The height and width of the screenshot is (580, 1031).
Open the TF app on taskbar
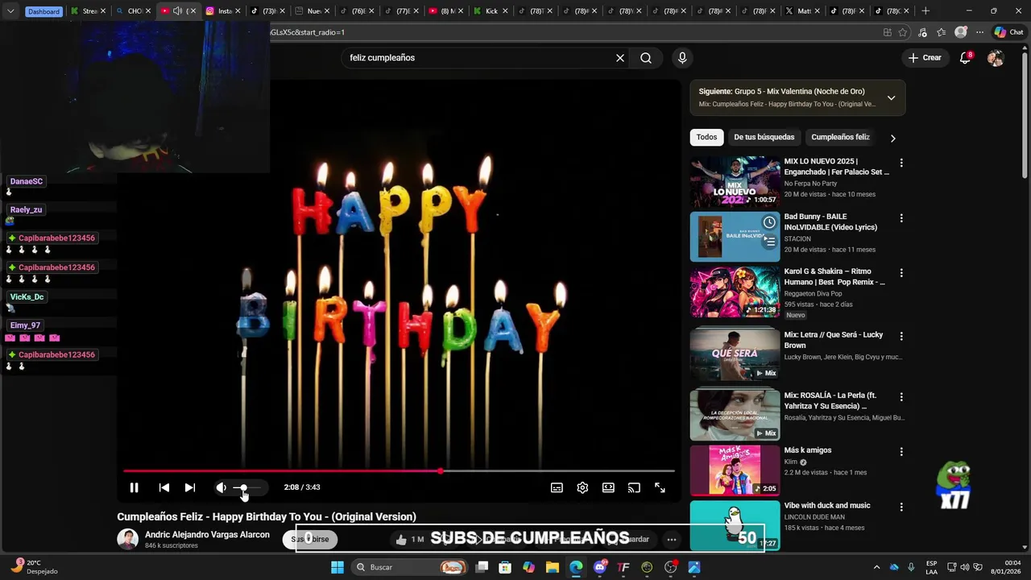pos(623,567)
